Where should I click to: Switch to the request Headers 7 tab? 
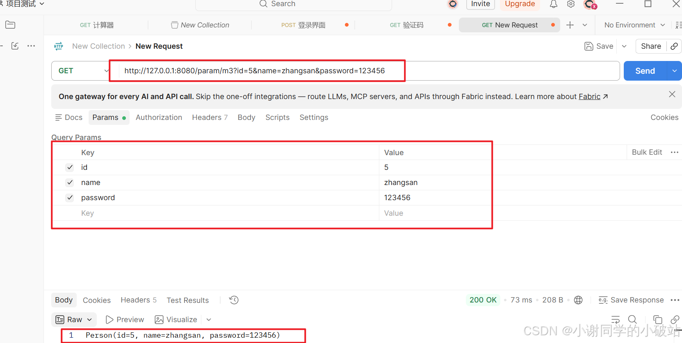(x=210, y=117)
